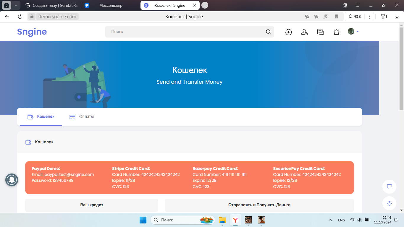
Task: Reload the page
Action: tap(20, 17)
